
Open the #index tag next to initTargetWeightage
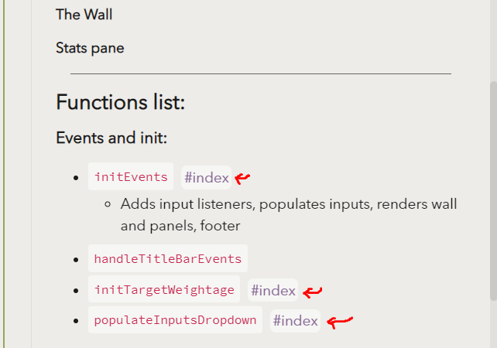coord(273,290)
